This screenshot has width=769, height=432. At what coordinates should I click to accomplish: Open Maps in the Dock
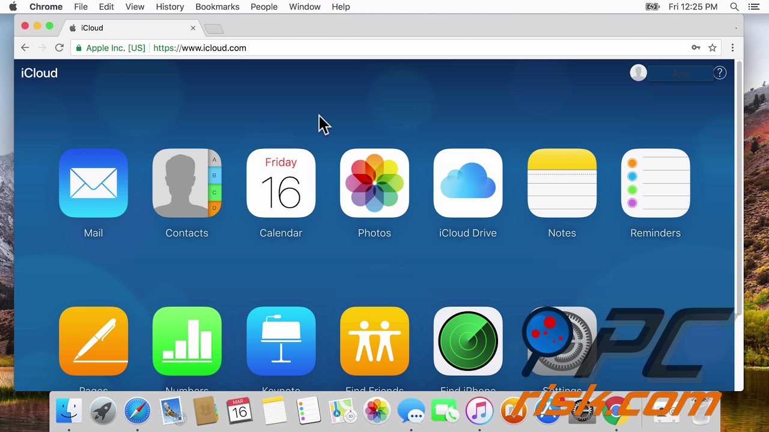(343, 412)
